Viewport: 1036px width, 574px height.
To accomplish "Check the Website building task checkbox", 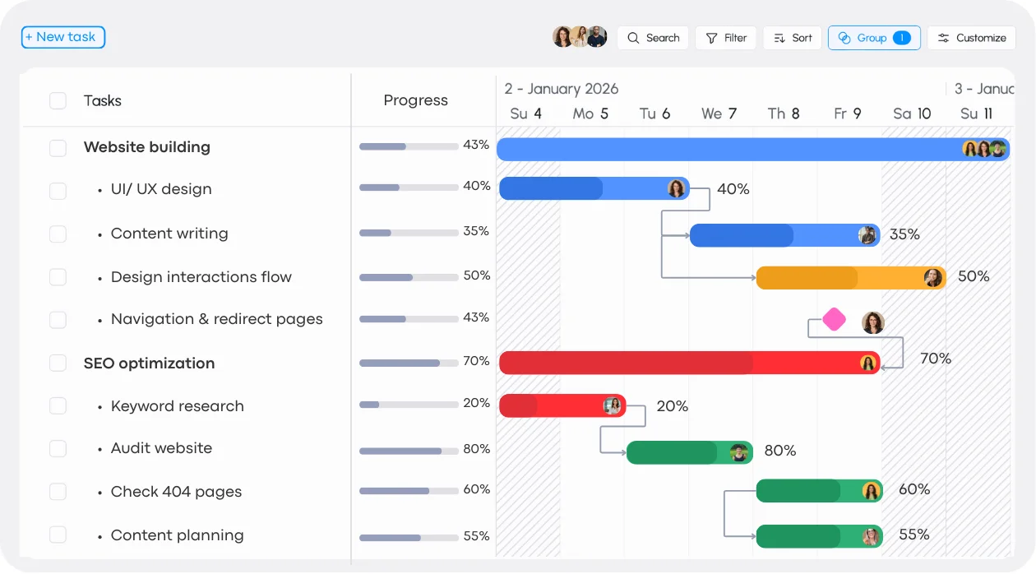I will [x=58, y=148].
